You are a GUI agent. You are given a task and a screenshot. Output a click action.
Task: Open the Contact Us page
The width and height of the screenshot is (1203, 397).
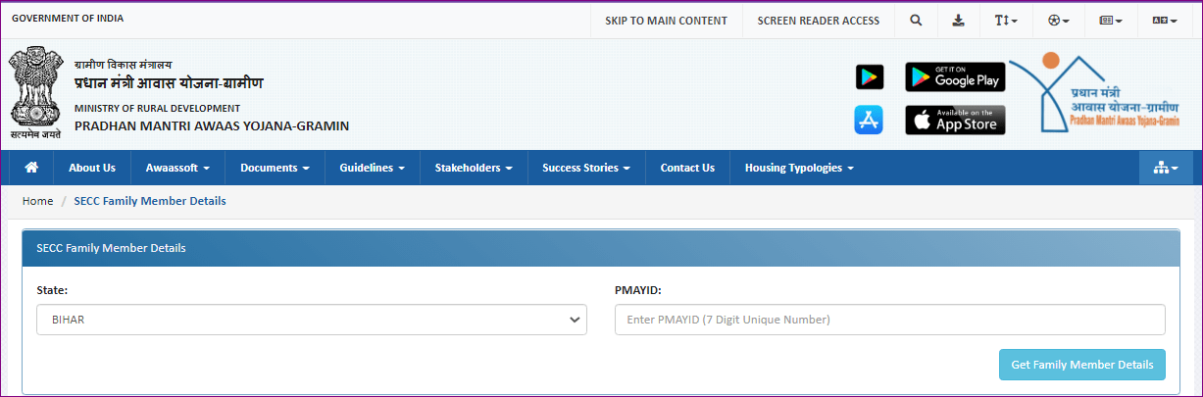coord(687,168)
